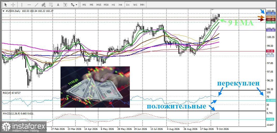Viewport: 277px width, 133px height.
Task: Select the '9 EMA' chart text object
Action: [241, 23]
